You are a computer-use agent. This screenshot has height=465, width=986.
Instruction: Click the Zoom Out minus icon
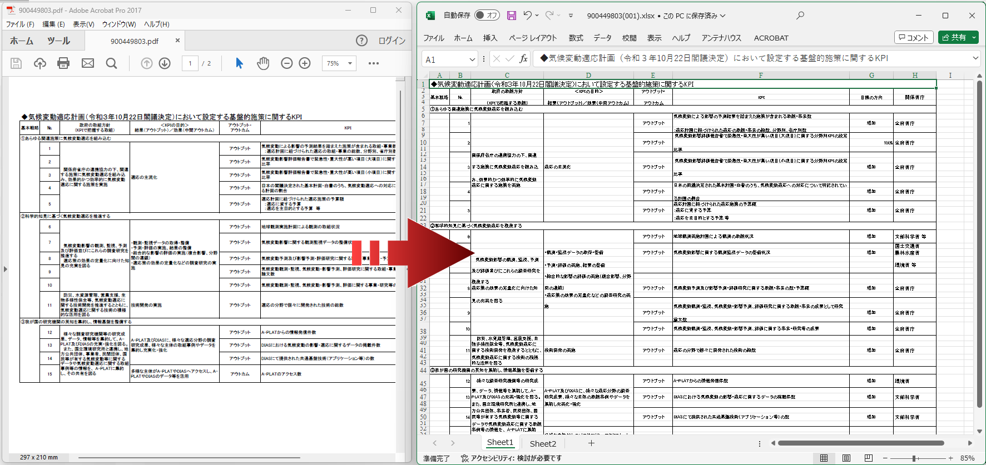pyautogui.click(x=286, y=63)
